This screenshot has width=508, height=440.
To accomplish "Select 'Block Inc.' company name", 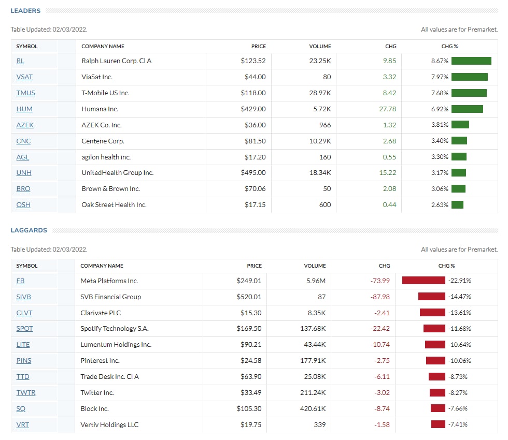I will tap(94, 408).
